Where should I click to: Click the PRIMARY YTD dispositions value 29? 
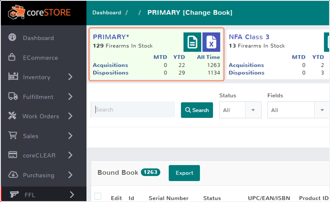[x=181, y=73]
